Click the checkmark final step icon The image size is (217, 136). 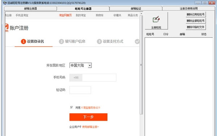[x=137, y=41]
